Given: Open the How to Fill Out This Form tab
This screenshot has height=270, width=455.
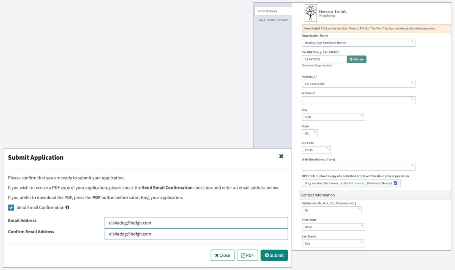Looking at the screenshot, I should tap(273, 20).
